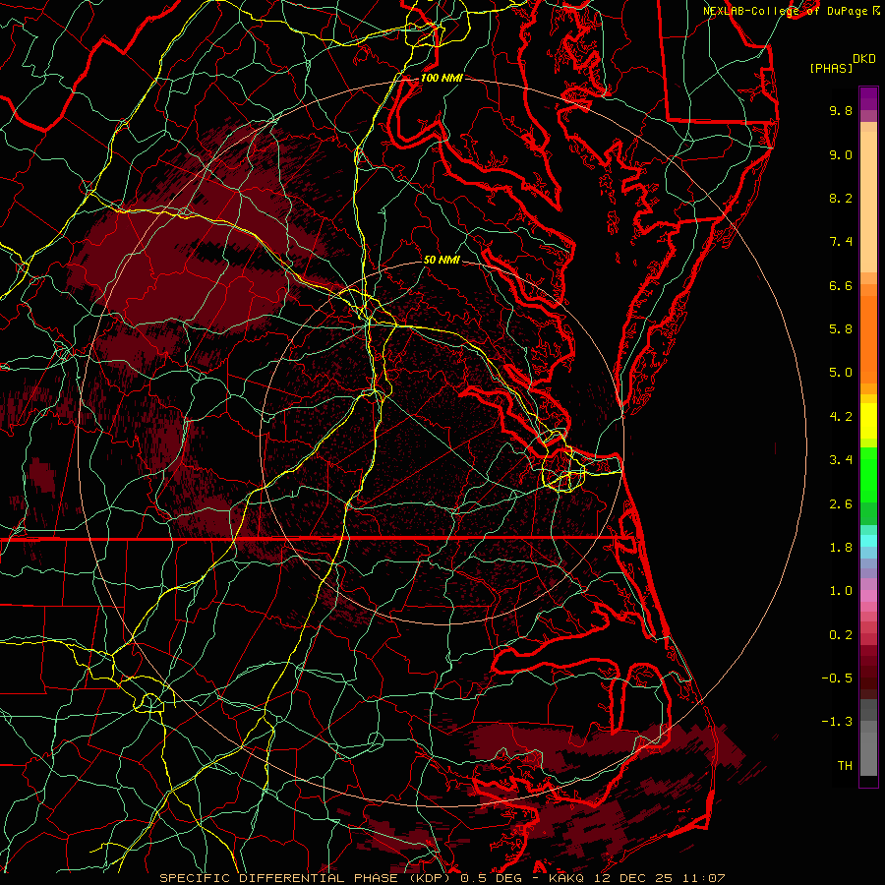Click the -0.5 scale value
The width and height of the screenshot is (885, 885).
click(837, 678)
